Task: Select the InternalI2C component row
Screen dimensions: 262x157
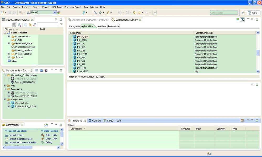Action: (x=83, y=71)
